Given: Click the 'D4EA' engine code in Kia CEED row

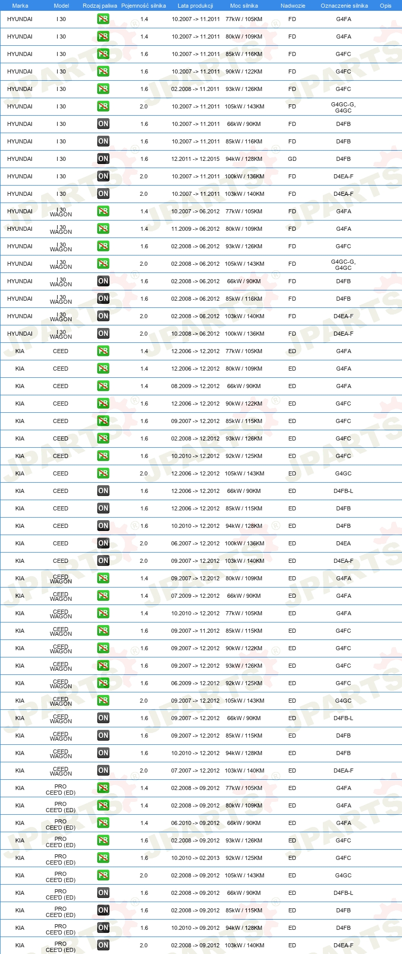Looking at the screenshot, I should (x=343, y=543).
